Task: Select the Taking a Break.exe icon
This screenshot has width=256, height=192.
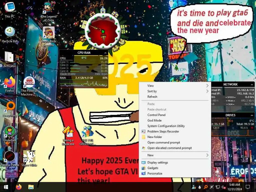Action: tap(68, 136)
